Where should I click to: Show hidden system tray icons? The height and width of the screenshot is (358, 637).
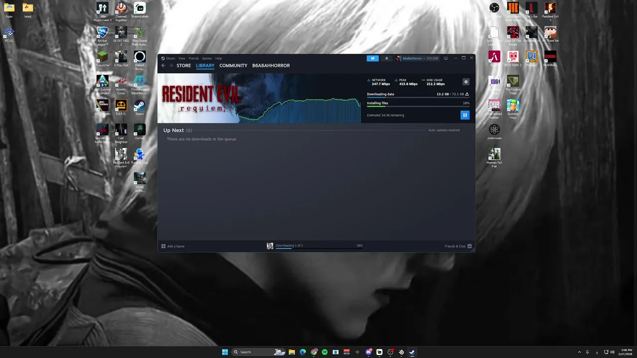(x=579, y=352)
